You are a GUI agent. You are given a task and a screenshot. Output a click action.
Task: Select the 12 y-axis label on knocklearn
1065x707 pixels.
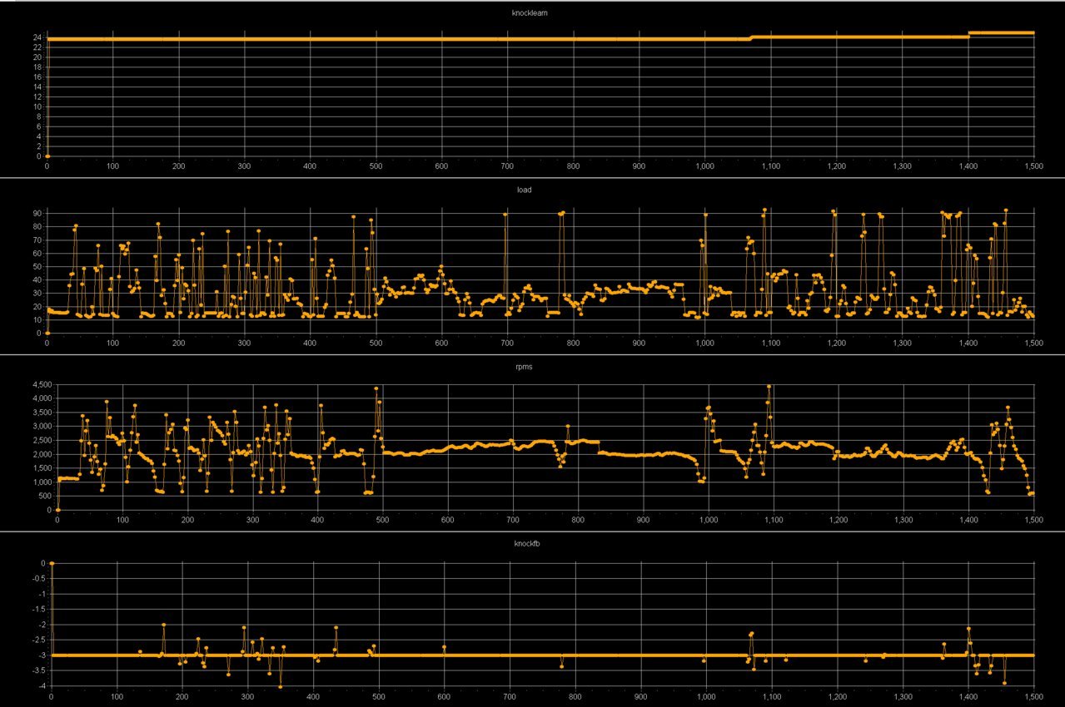coord(37,96)
